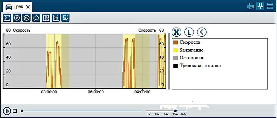Screen dimensions: 277x118
Task: Click the route direction arrow icon
Action: point(36,18)
